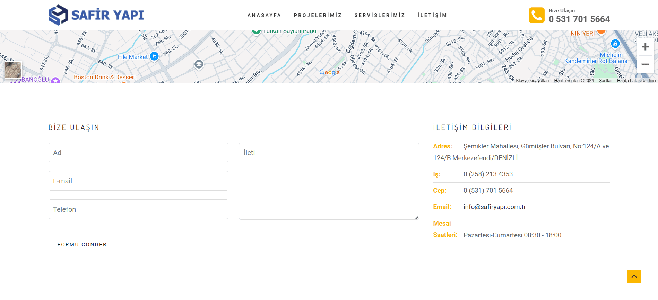Click the yellow phone icon
Image resolution: width=658 pixels, height=300 pixels.
point(537,15)
